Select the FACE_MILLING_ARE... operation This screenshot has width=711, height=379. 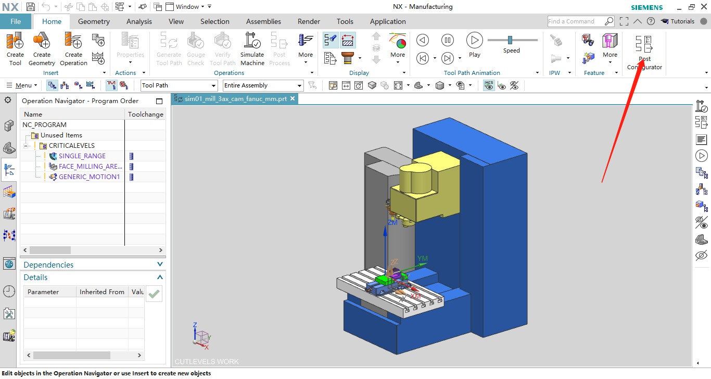click(x=90, y=167)
